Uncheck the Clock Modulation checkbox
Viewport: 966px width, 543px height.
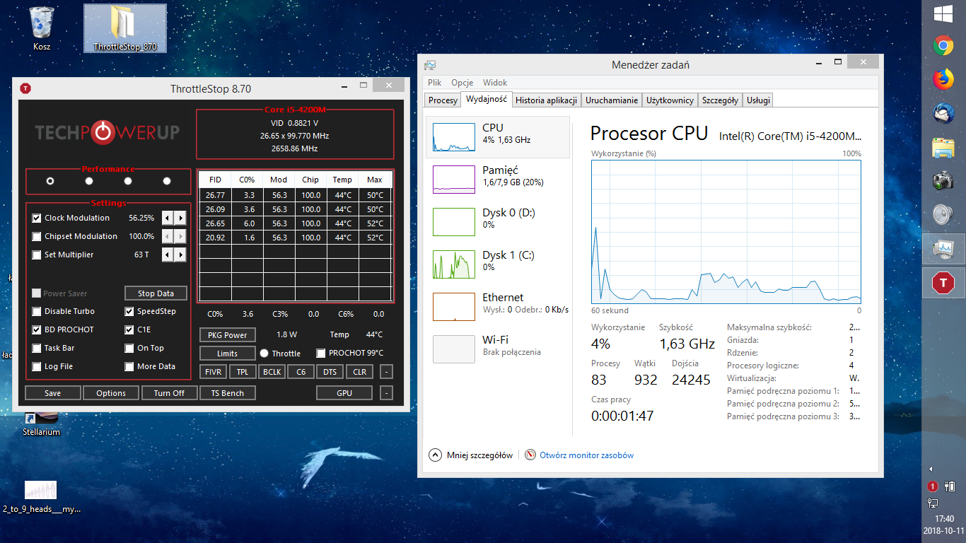click(37, 218)
